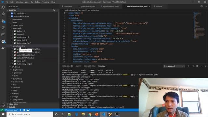Open errors and warnings status item
Viewport: 208px width, 117px height.
pyautogui.click(x=27, y=110)
